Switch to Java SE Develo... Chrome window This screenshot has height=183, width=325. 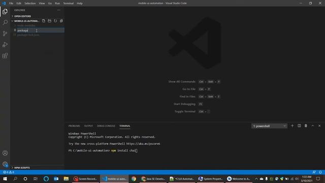[x=153, y=178]
